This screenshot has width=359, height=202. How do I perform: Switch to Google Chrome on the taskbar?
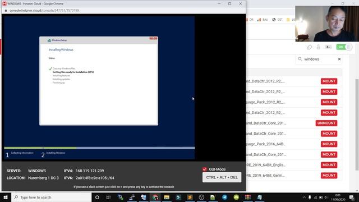[x=155, y=197]
